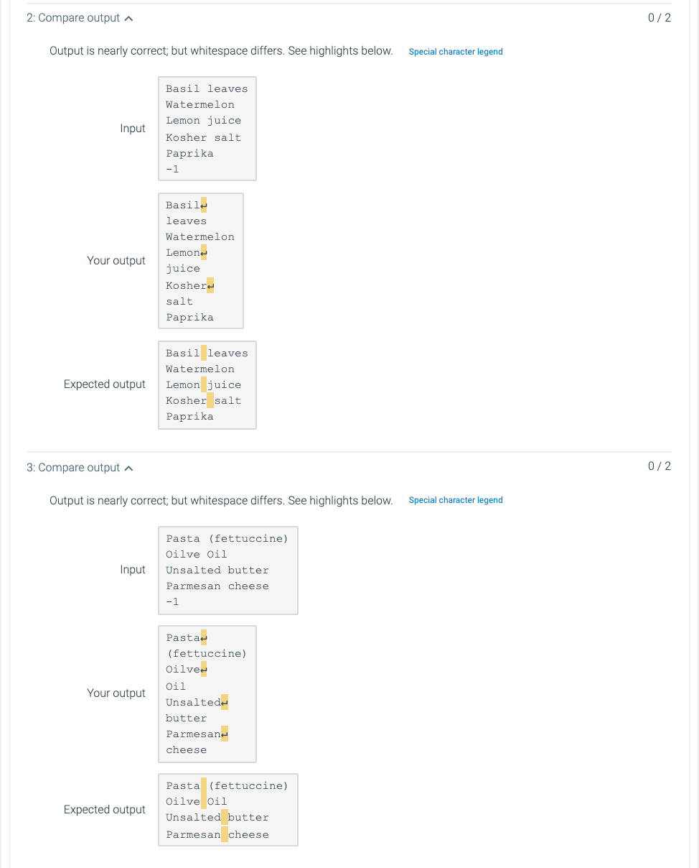Select the Expected output box for test 3
Image resolution: width=699 pixels, height=868 pixels.
click(x=227, y=810)
